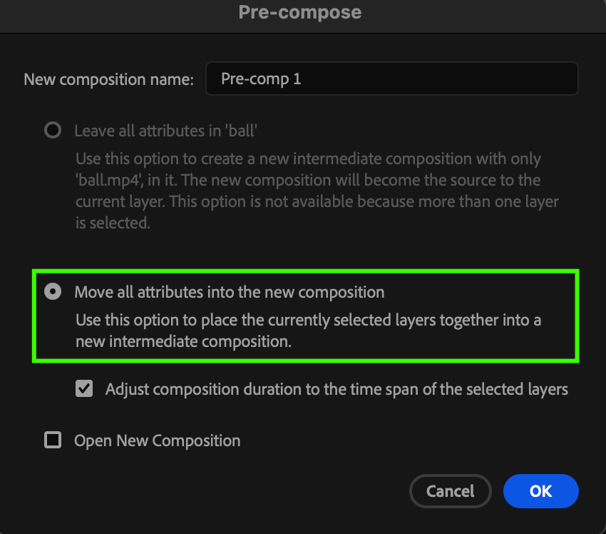
Task: Choose the 'Move all attributes' radio button
Action: tap(53, 292)
